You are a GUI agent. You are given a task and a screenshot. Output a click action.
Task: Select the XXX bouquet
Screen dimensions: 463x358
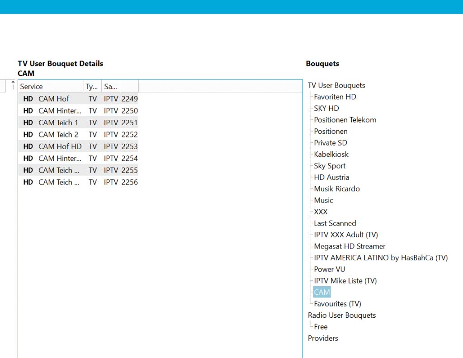point(321,212)
